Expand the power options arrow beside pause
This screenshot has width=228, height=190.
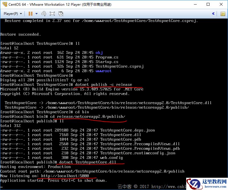tap(36, 14)
